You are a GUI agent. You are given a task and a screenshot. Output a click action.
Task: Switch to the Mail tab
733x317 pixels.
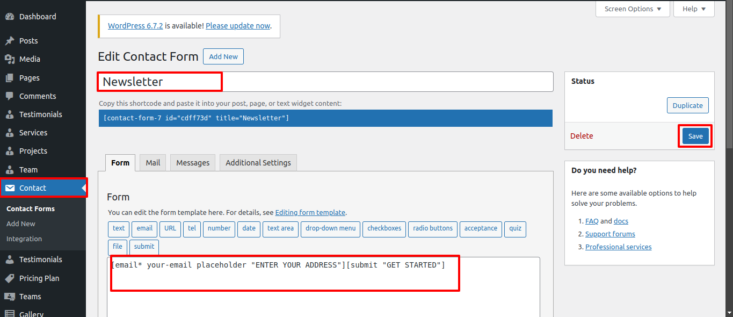coord(152,162)
